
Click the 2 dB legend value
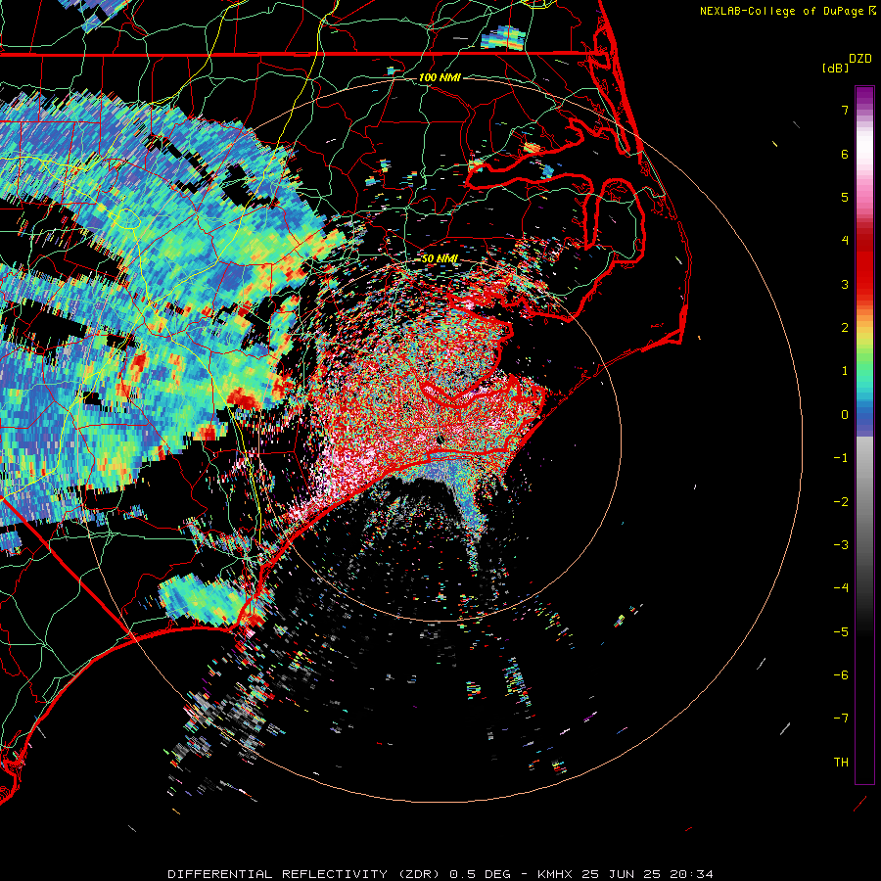(845, 328)
